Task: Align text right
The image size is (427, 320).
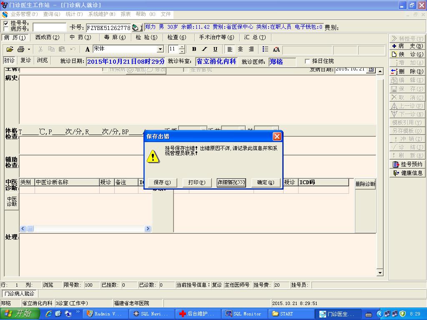Action: coord(251,49)
